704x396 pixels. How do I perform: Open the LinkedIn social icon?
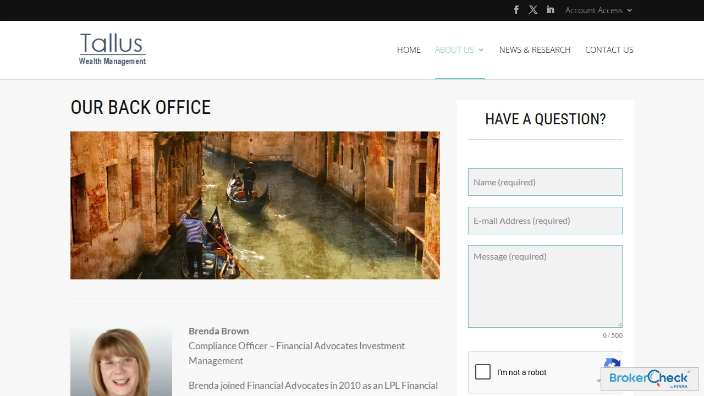[x=551, y=10]
